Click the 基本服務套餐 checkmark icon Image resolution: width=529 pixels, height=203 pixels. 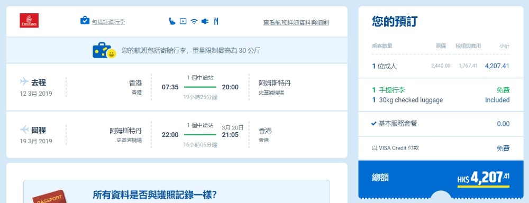[374, 124]
